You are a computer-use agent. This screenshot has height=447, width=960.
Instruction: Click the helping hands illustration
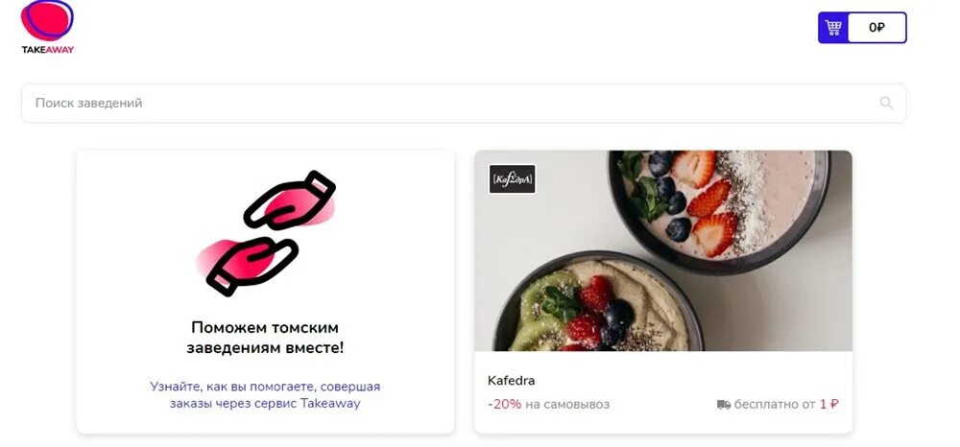pos(266,233)
